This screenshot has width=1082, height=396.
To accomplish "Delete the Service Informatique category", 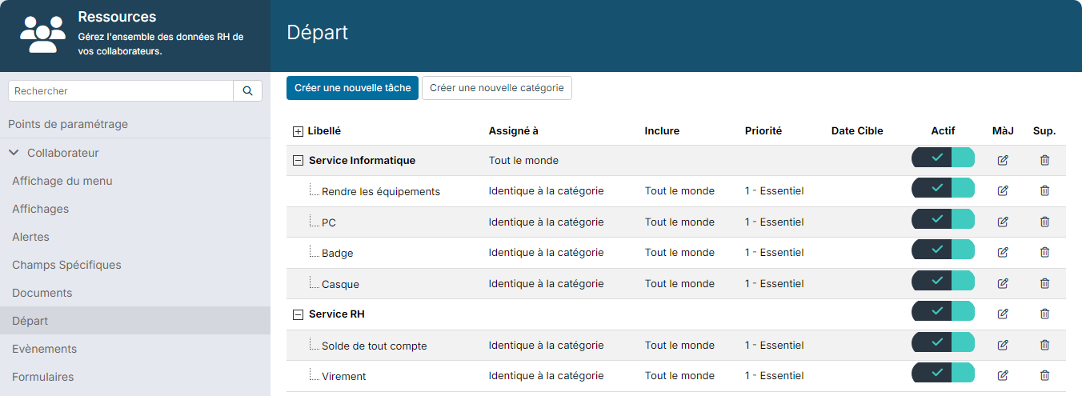I will pyautogui.click(x=1044, y=160).
